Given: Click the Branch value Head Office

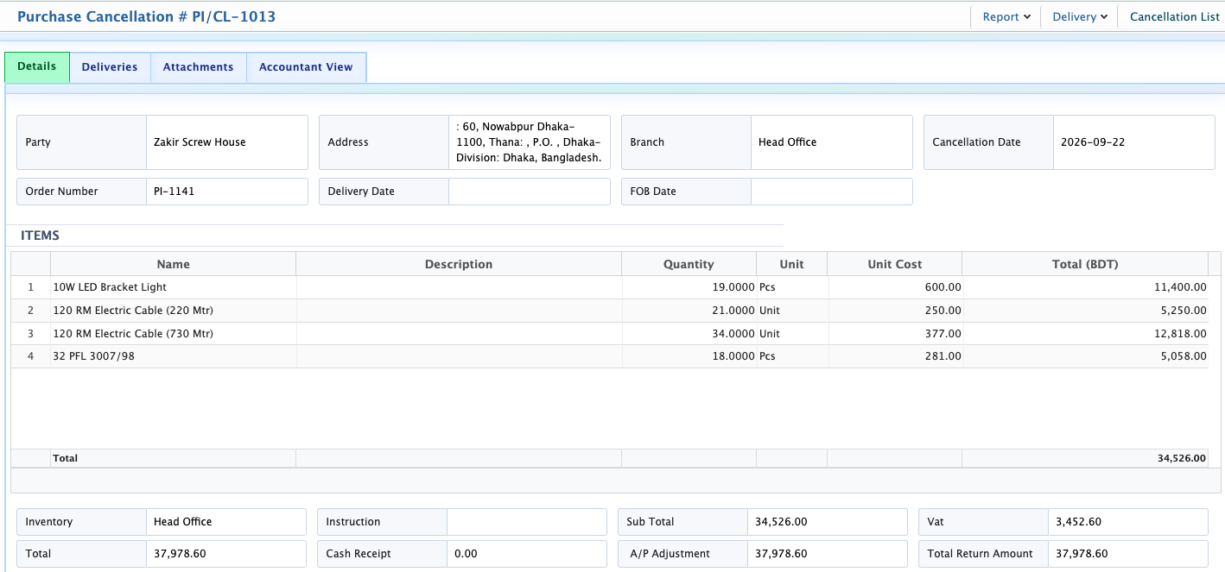Looking at the screenshot, I should pos(787,142).
